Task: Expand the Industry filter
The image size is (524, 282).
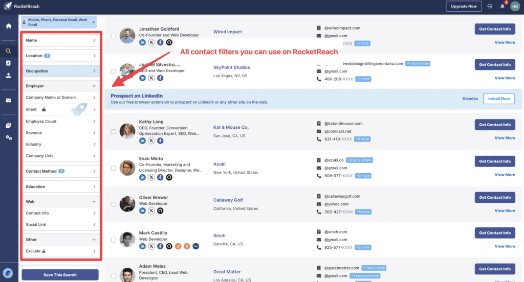Action: [61, 145]
